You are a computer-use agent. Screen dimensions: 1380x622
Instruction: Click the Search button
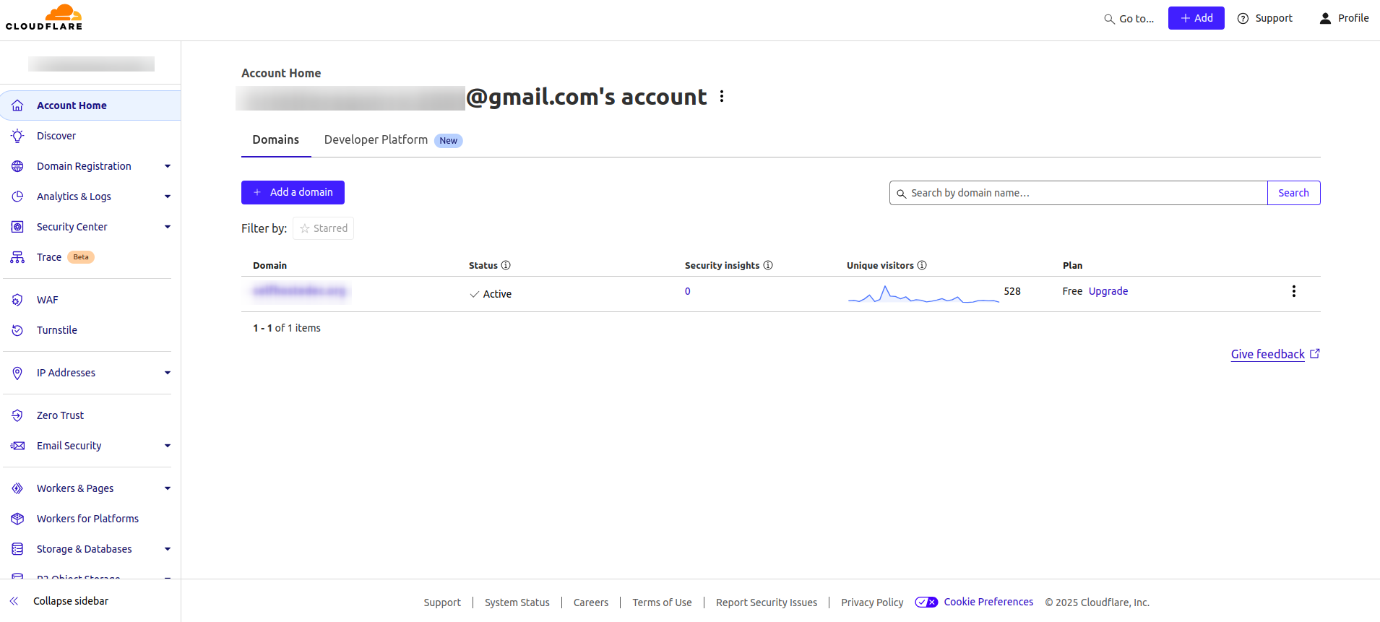pyautogui.click(x=1293, y=193)
